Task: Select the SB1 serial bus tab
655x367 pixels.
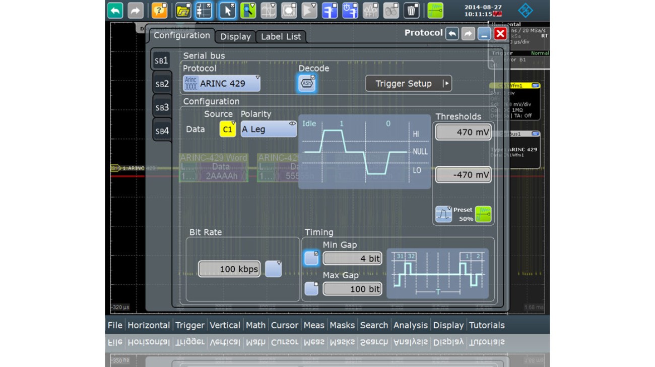Action: (162, 60)
